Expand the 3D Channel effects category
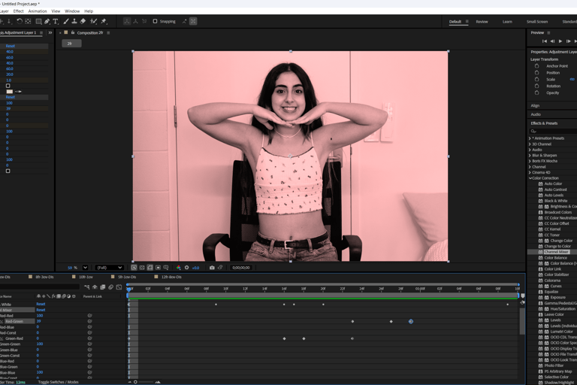 click(x=530, y=144)
